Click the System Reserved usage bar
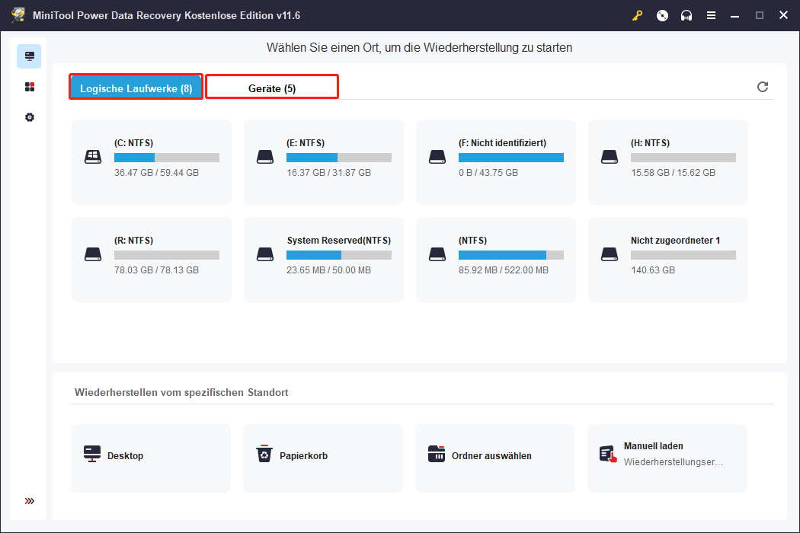Viewport: 800px width, 533px height. (339, 255)
